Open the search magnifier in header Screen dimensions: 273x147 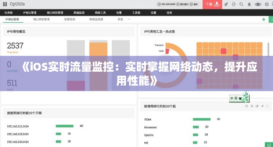pos(241,4)
